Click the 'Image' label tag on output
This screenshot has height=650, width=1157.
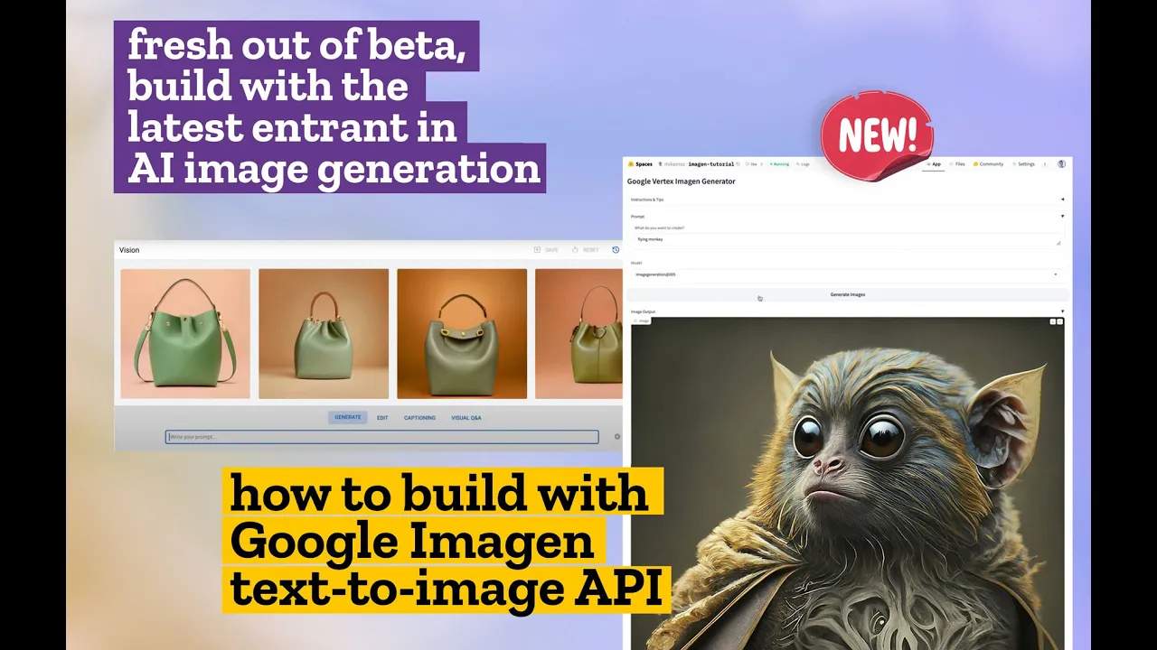click(641, 320)
